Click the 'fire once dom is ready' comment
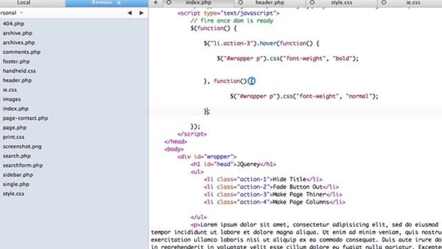Viewport: 442px width, 249px height. 232,21
